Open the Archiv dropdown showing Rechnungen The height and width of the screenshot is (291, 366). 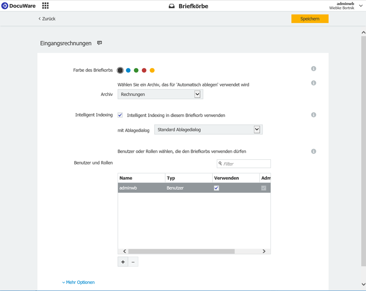(x=160, y=94)
